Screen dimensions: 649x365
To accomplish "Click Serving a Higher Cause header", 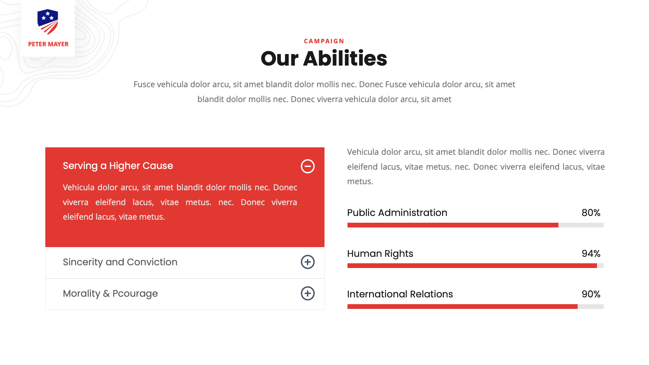I will (118, 166).
